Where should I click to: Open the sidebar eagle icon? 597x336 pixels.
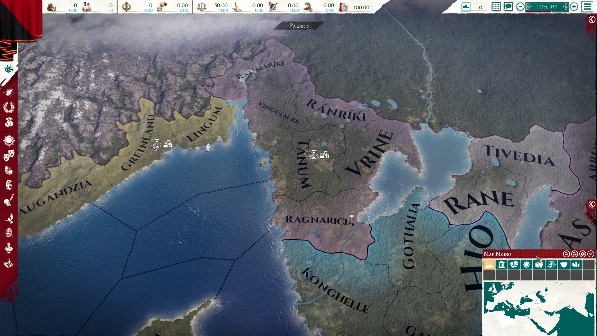pos(9,218)
